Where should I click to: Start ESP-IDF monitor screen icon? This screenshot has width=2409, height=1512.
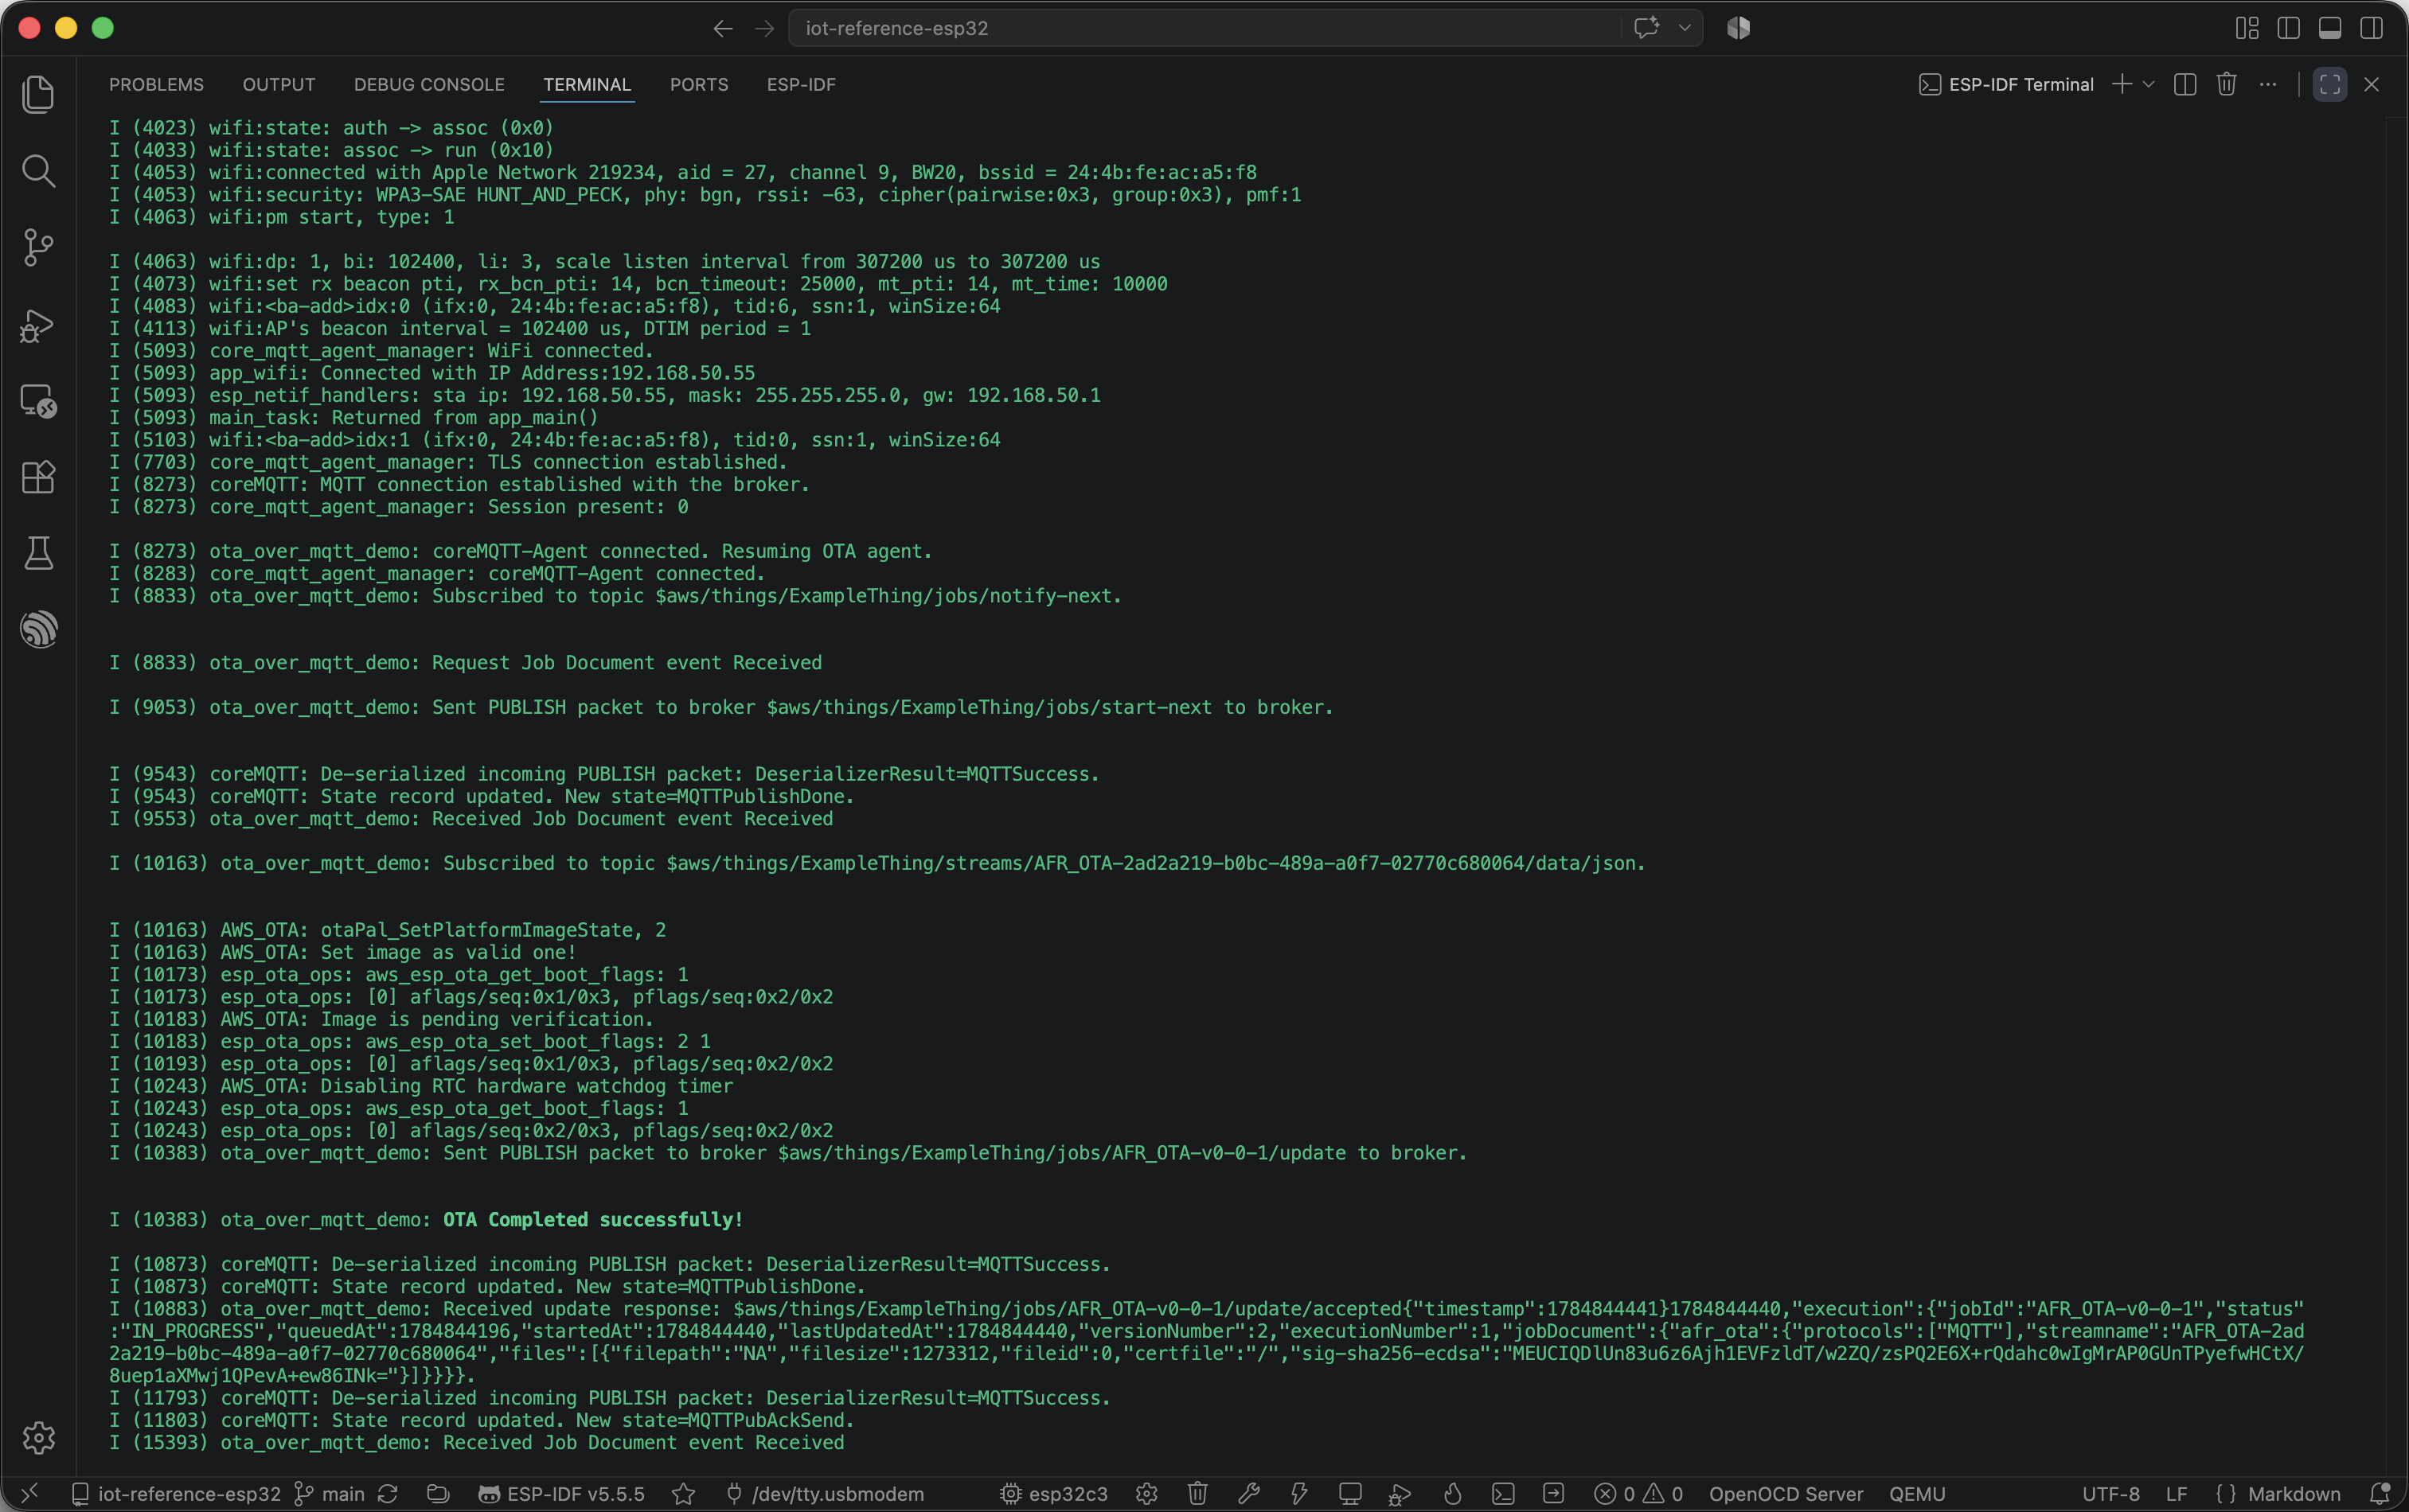(x=1350, y=1494)
